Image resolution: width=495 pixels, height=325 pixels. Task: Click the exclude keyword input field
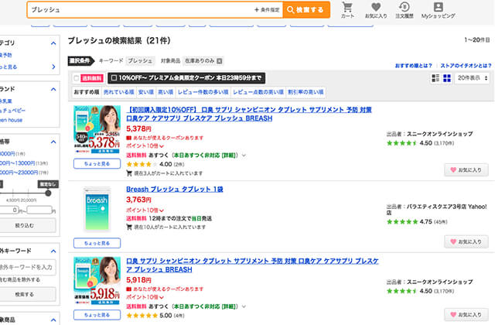[28, 267]
